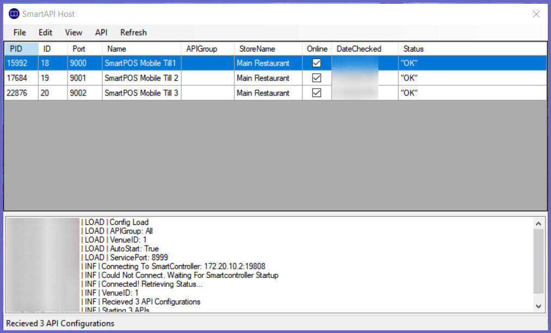Click the "ServicePort: 8999" log line
The image size is (551, 333).
pos(125,257)
